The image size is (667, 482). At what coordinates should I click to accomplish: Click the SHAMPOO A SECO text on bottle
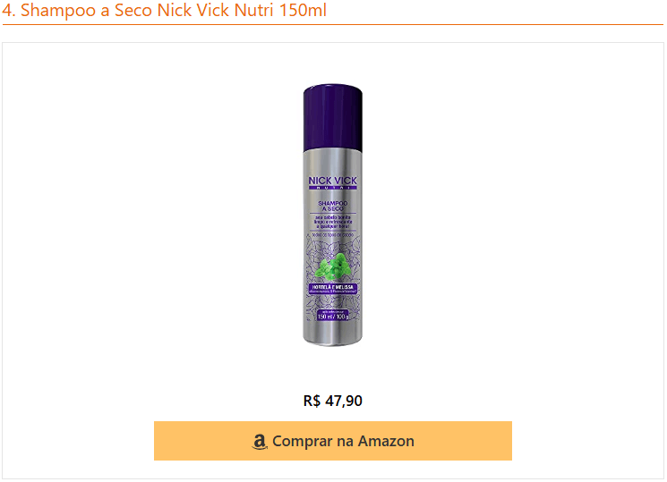pos(333,207)
